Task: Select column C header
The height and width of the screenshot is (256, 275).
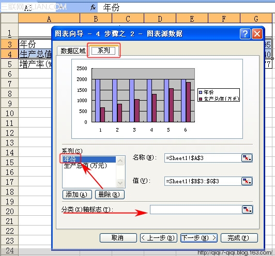Action: pyautogui.click(x=128, y=19)
